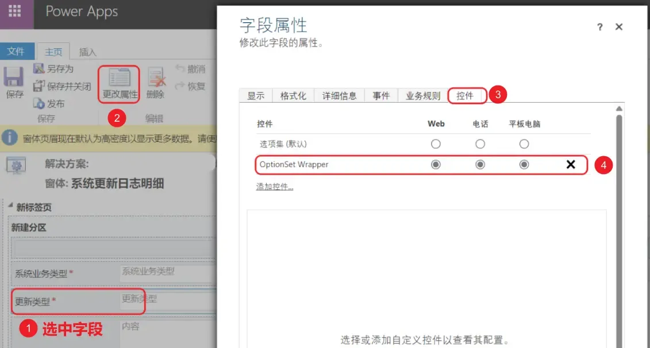
Task: Select the 更新类型 field on the form
Action: click(x=57, y=300)
